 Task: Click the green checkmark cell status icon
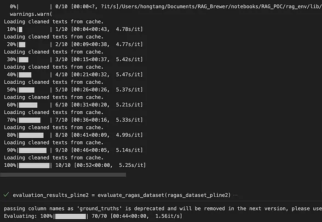click(x=6, y=195)
